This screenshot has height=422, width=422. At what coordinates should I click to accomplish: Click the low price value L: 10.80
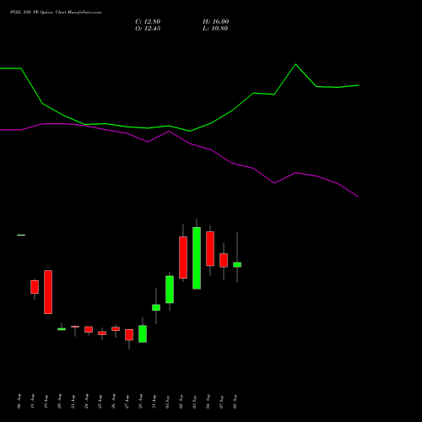pos(215,29)
